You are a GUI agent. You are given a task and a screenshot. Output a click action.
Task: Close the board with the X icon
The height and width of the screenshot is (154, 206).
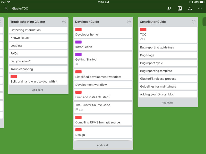(6, 8)
